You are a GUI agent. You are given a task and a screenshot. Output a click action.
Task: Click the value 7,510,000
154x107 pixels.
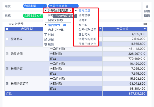pyautogui.click(x=138, y=39)
